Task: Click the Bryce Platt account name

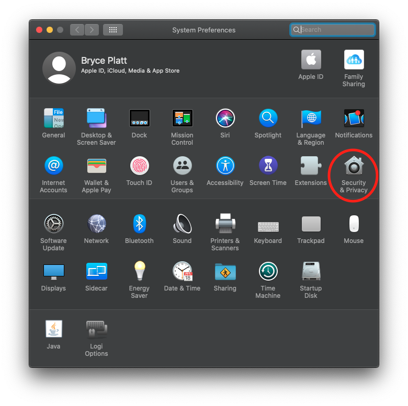Action: pos(104,61)
